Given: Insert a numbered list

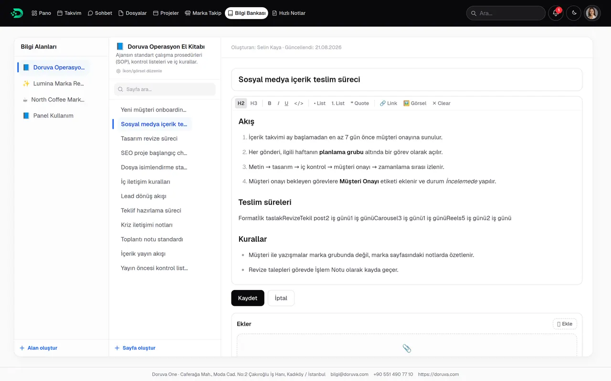Looking at the screenshot, I should click(x=338, y=103).
